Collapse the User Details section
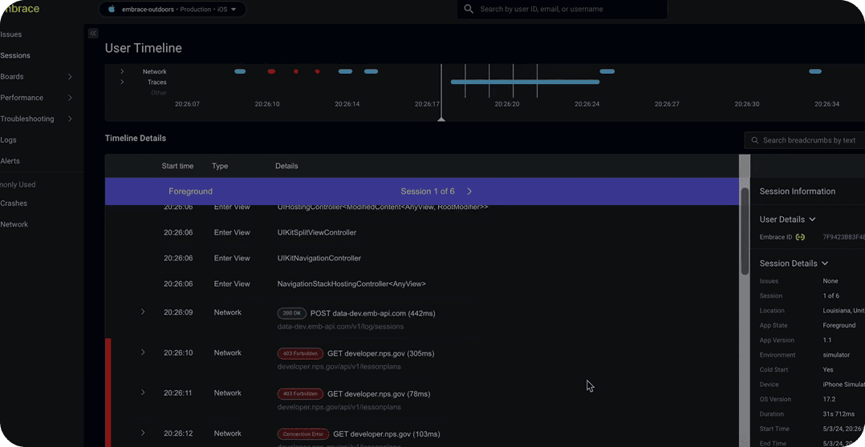The width and height of the screenshot is (865, 447). pos(812,219)
